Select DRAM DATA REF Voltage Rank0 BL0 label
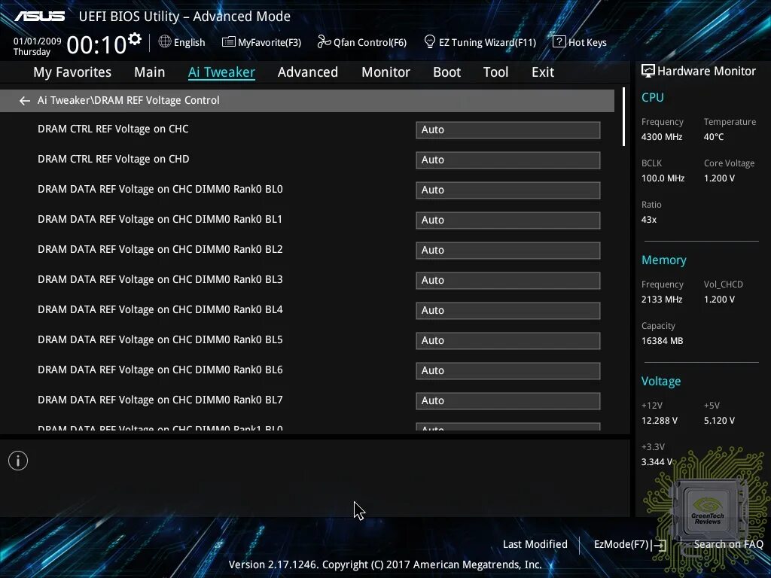Screen dimensions: 771x578 160,189
